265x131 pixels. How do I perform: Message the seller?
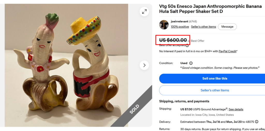[x=227, y=27]
